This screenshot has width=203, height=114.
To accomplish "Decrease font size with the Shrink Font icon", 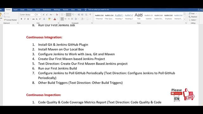I will 47,15.
